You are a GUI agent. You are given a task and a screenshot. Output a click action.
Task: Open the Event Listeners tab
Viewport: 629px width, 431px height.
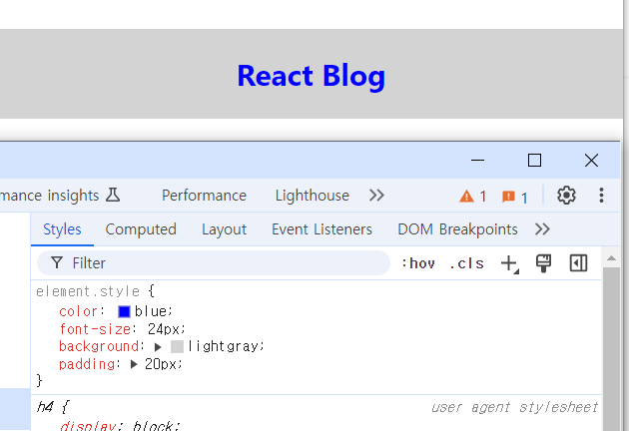[321, 229]
